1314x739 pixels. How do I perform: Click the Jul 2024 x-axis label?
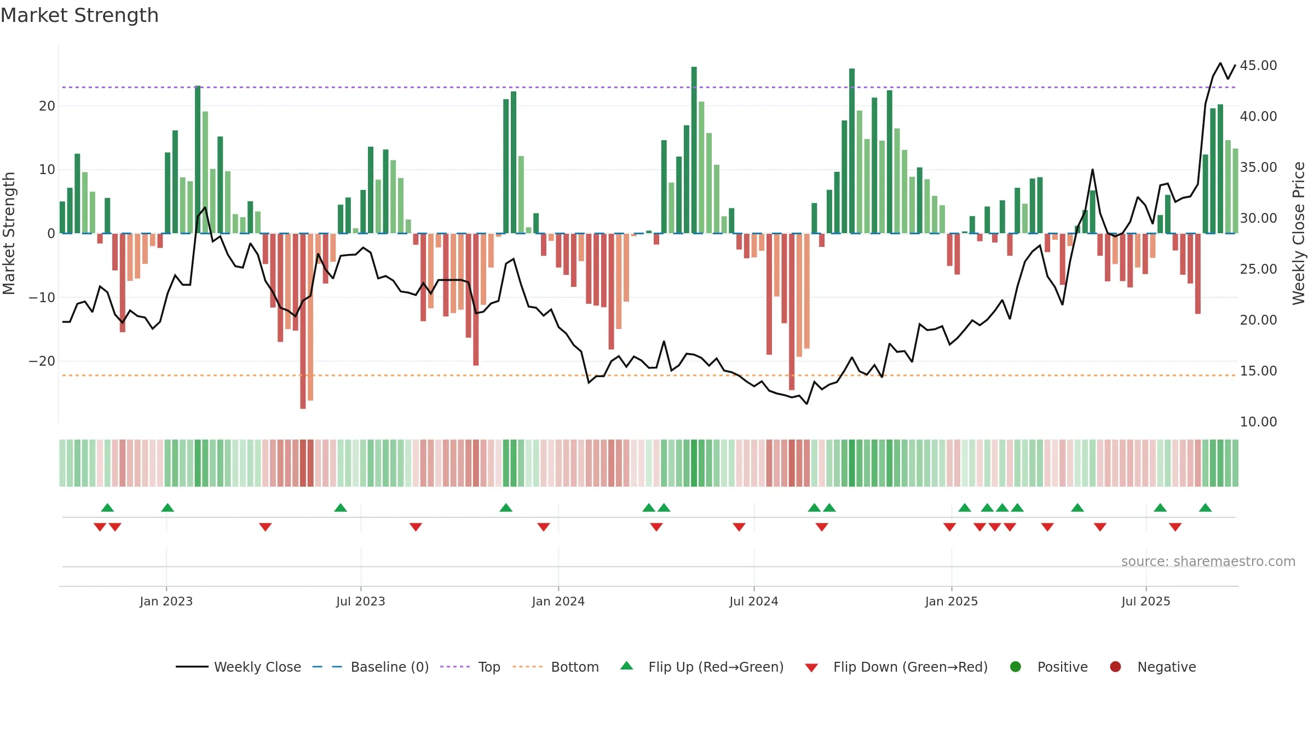click(754, 601)
